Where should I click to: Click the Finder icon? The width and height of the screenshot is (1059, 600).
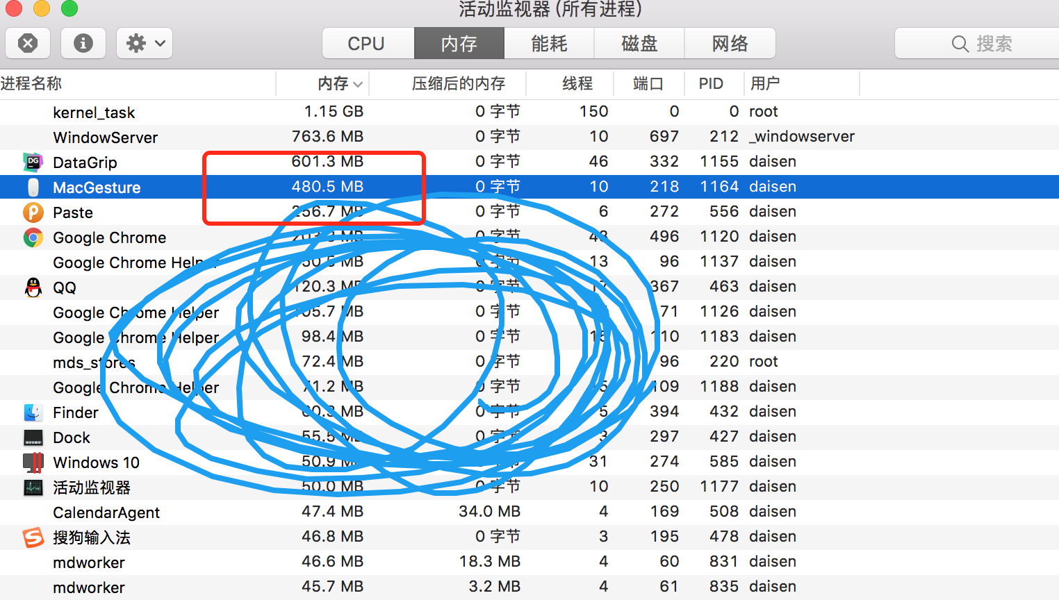pos(33,412)
